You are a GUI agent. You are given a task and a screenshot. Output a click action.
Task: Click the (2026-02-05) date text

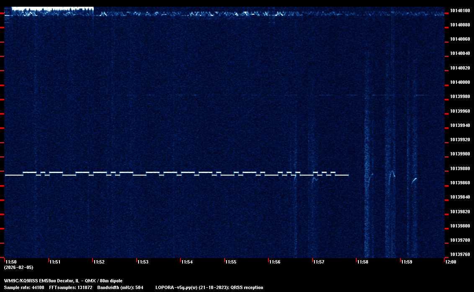coord(18,267)
